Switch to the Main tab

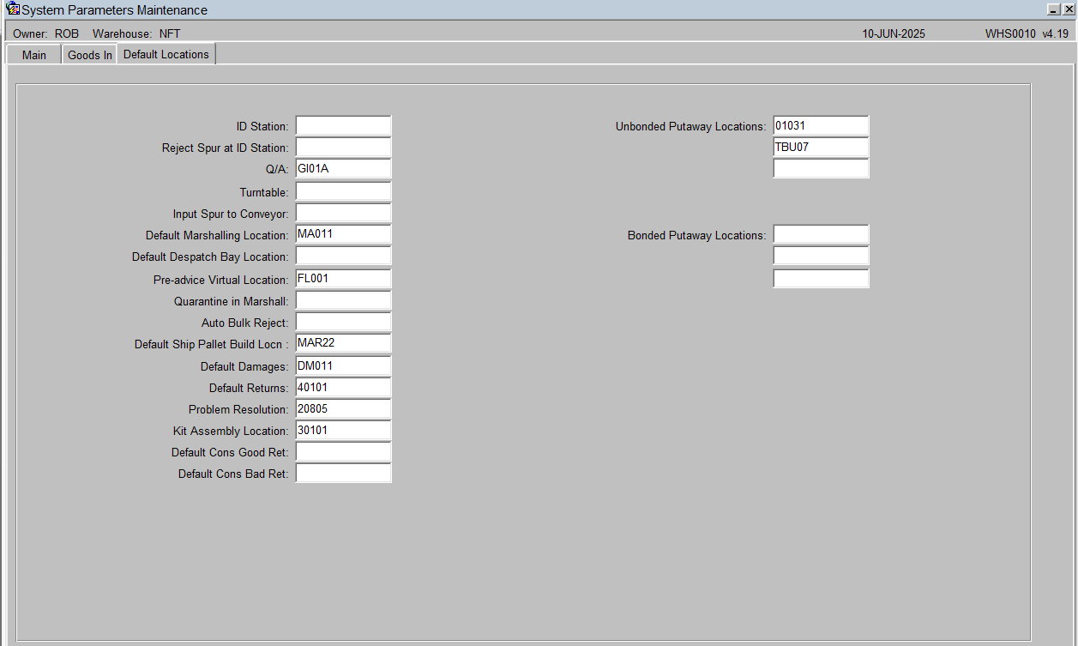[x=34, y=55]
